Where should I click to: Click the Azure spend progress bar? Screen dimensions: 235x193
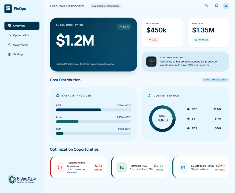(93, 121)
